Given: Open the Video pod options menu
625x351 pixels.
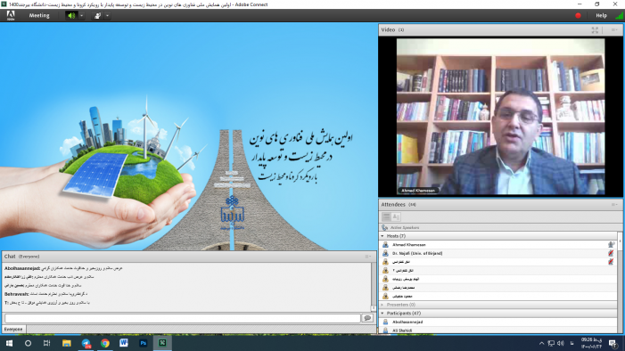Looking at the screenshot, I should click(x=614, y=30).
